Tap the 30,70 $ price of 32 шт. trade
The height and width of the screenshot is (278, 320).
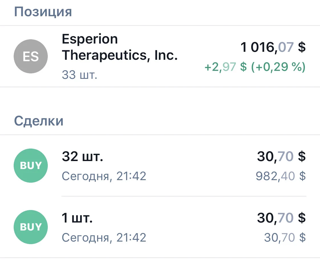coord(281,156)
